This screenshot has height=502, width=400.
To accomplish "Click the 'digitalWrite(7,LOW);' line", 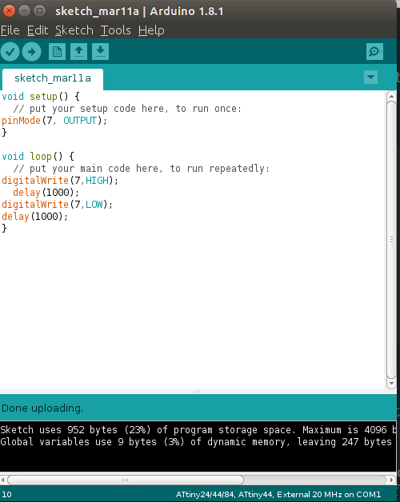I will (57, 205).
